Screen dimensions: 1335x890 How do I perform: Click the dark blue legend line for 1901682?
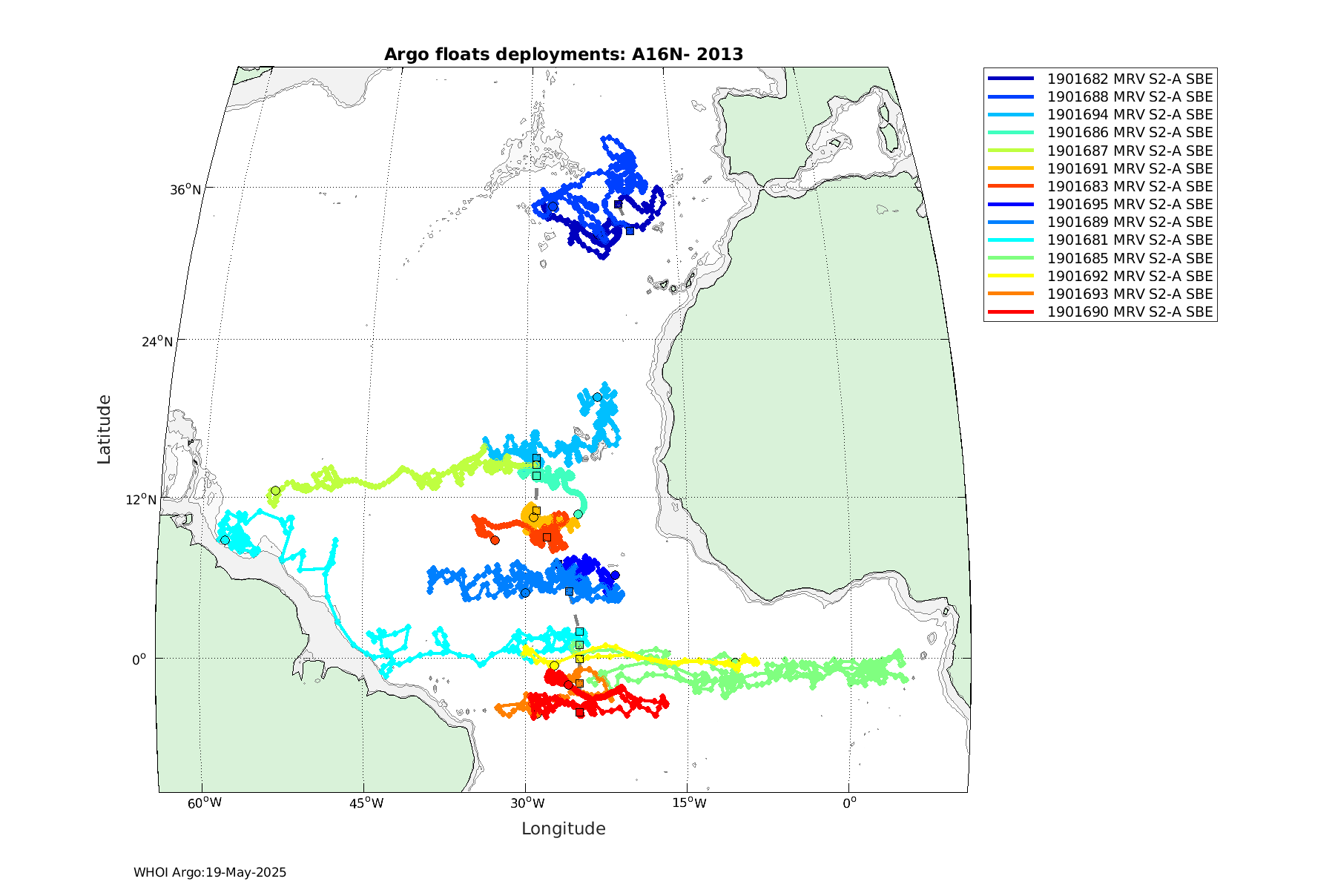tap(1011, 79)
